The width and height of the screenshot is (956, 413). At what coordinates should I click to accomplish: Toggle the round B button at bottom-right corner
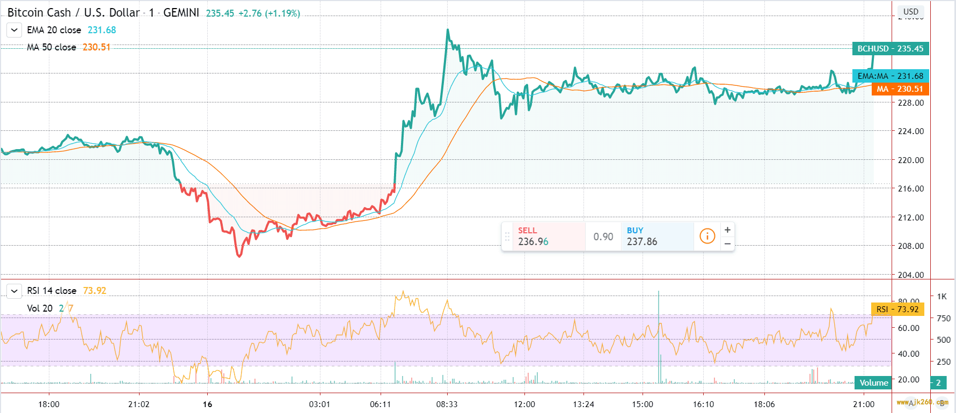coord(942,403)
